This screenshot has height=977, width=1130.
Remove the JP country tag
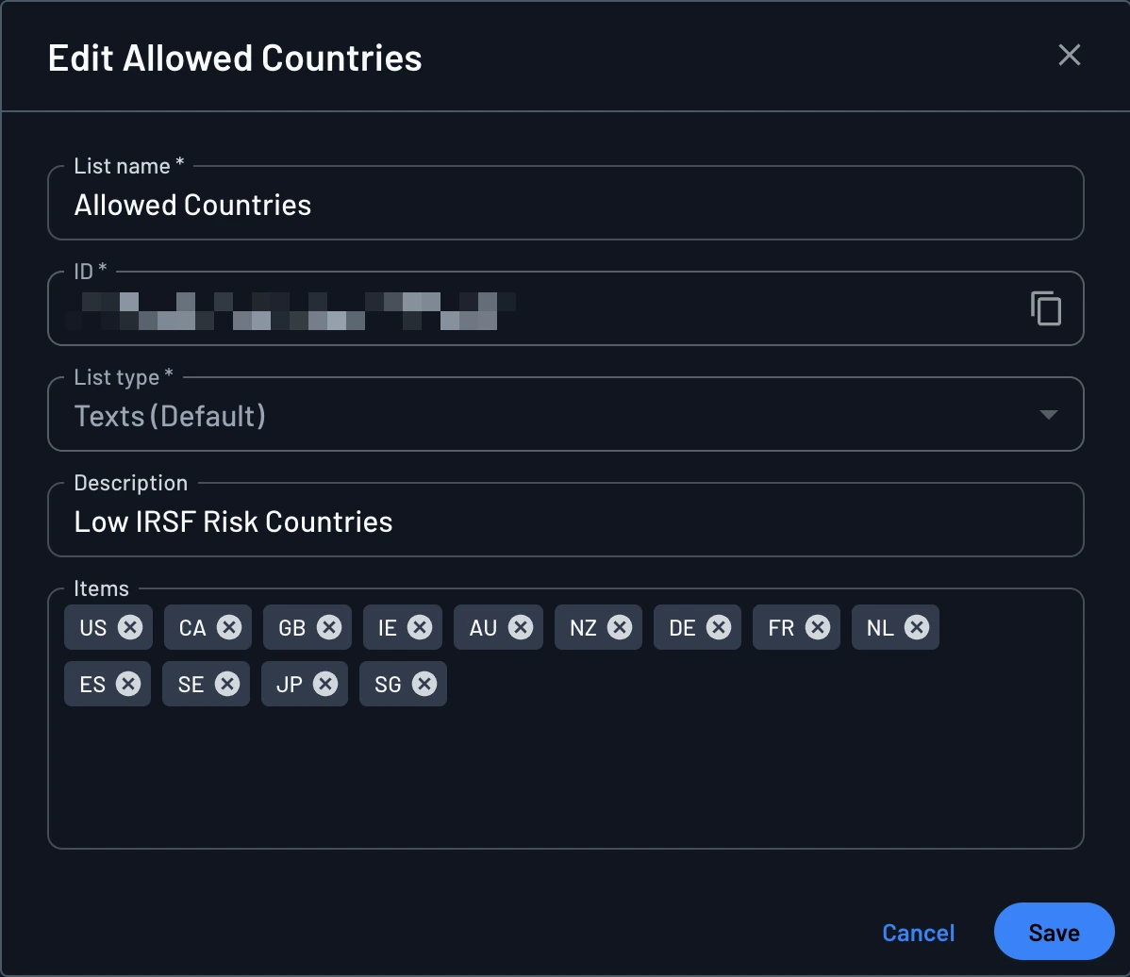click(x=325, y=684)
